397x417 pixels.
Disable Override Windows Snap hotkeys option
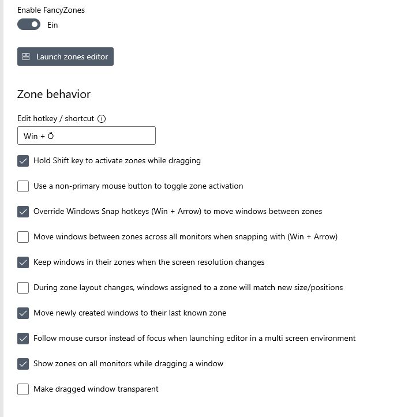tap(23, 212)
